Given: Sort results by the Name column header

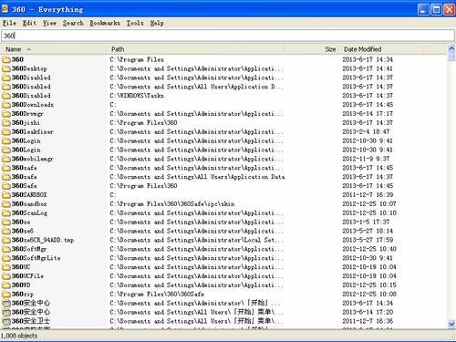Looking at the screenshot, I should click(54, 49).
